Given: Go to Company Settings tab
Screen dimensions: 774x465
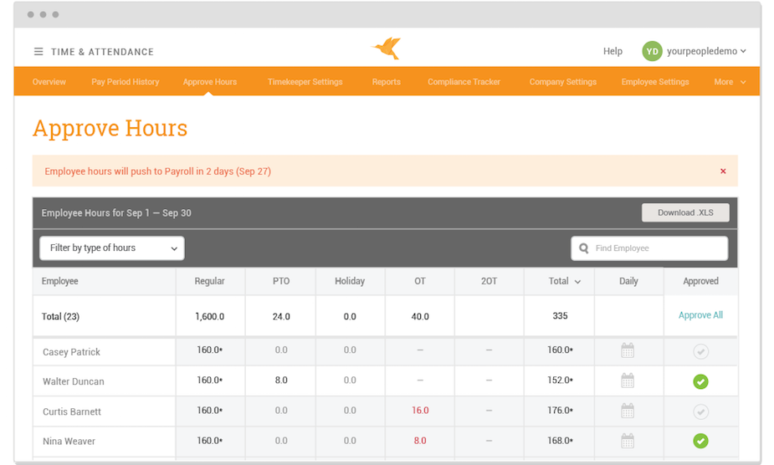Looking at the screenshot, I should pyautogui.click(x=563, y=82).
